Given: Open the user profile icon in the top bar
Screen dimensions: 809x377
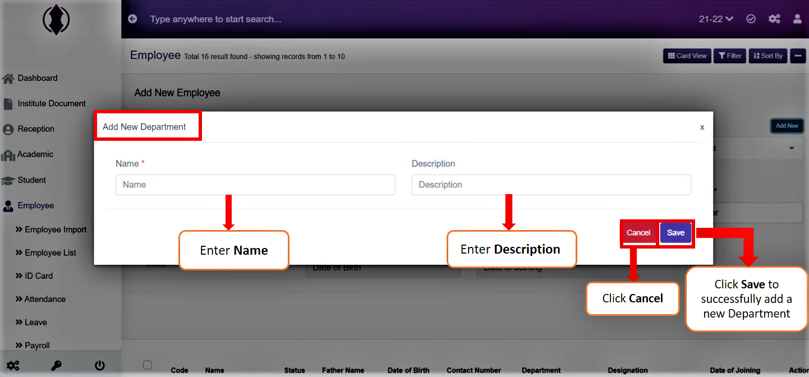Looking at the screenshot, I should pos(797,19).
